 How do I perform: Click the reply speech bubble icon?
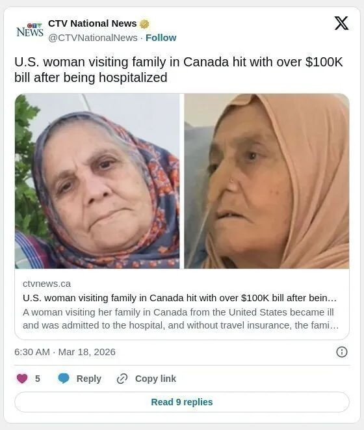[64, 379]
